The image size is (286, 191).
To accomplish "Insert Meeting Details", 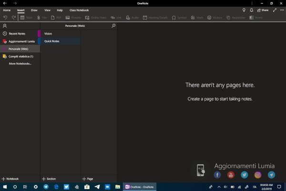I will (155, 18).
